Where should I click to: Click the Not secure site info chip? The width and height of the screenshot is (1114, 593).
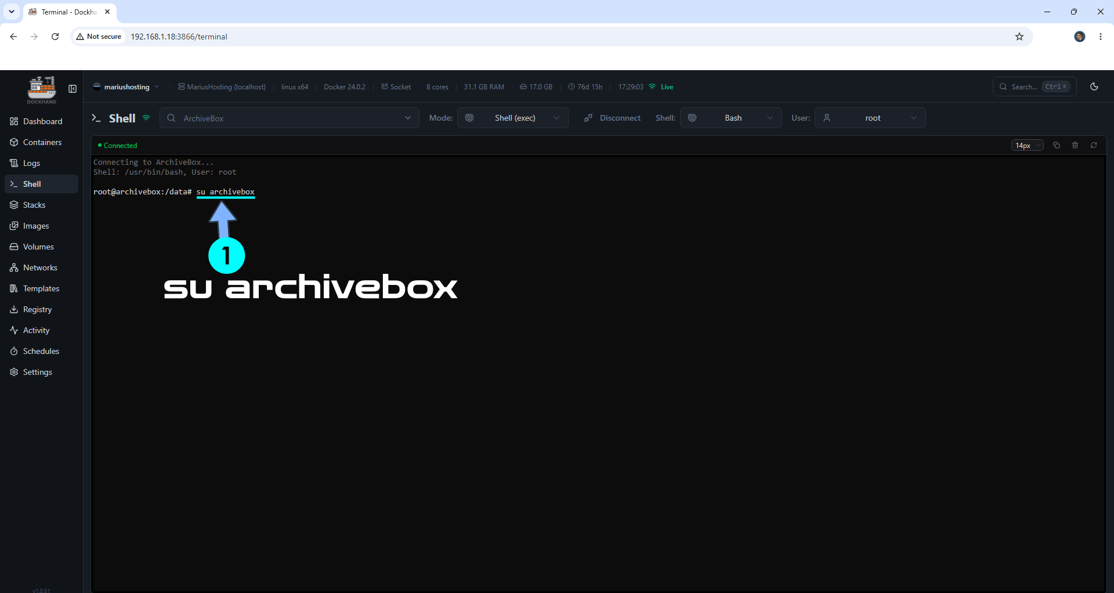coord(99,37)
